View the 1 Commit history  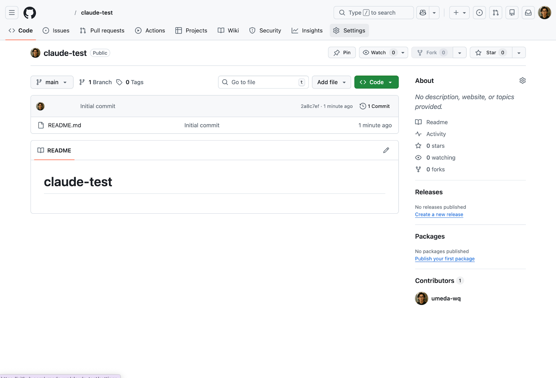coord(375,106)
